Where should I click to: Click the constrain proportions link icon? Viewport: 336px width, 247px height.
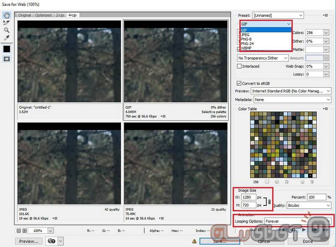(x=269, y=201)
